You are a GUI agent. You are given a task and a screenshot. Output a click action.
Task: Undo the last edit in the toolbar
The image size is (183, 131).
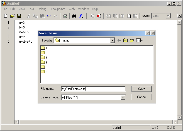49,16
